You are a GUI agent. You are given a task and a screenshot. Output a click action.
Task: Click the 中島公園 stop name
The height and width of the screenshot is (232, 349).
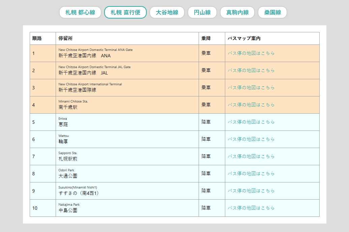tap(68, 210)
